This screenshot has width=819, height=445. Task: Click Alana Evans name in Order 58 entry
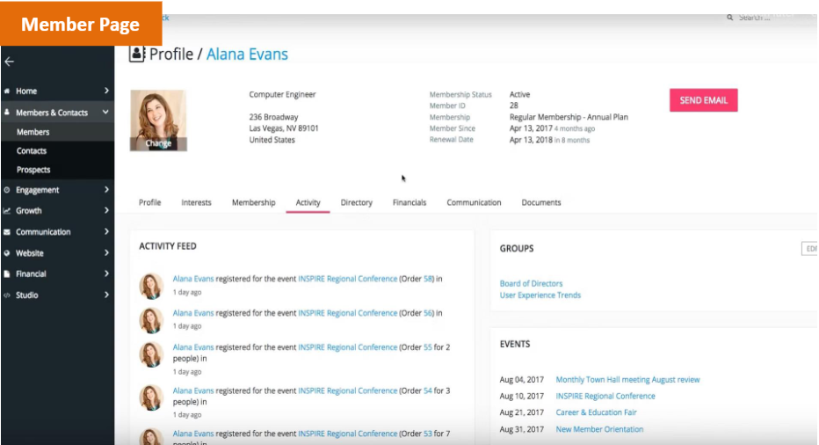[x=193, y=280]
